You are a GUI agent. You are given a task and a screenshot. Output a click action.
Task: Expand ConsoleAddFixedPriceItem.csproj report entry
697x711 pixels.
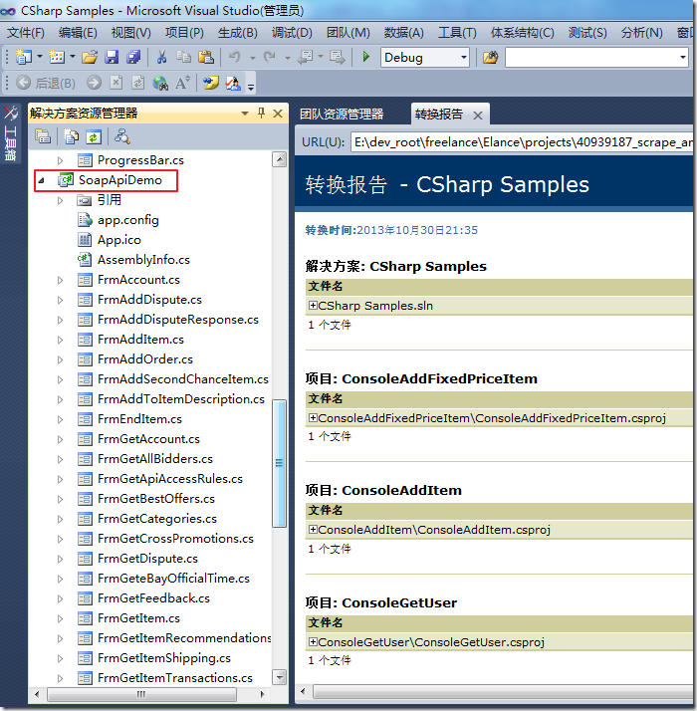click(313, 417)
